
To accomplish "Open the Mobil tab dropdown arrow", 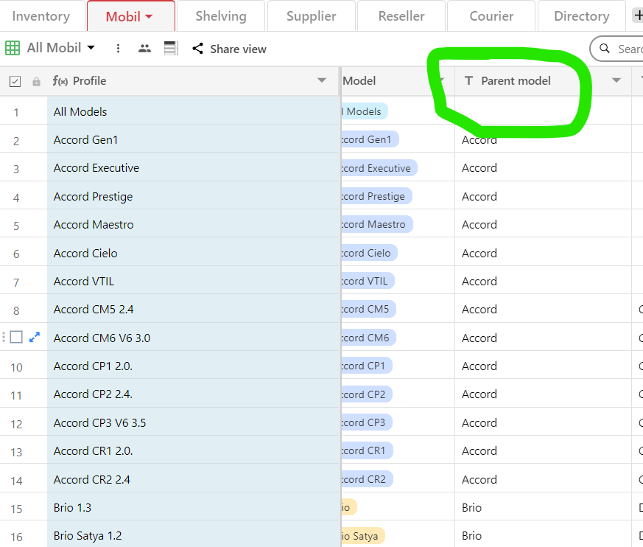I will 149,17.
